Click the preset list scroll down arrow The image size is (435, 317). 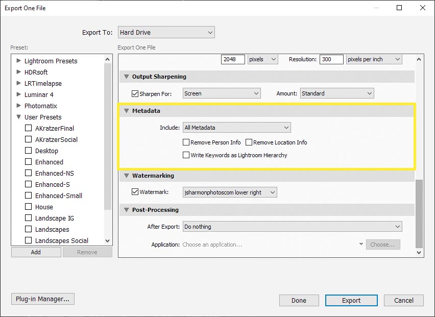[x=108, y=241]
